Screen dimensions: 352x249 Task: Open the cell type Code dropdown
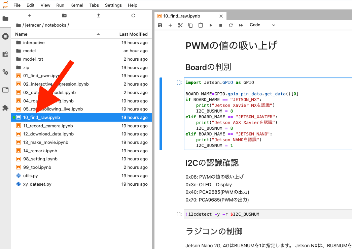(262, 25)
